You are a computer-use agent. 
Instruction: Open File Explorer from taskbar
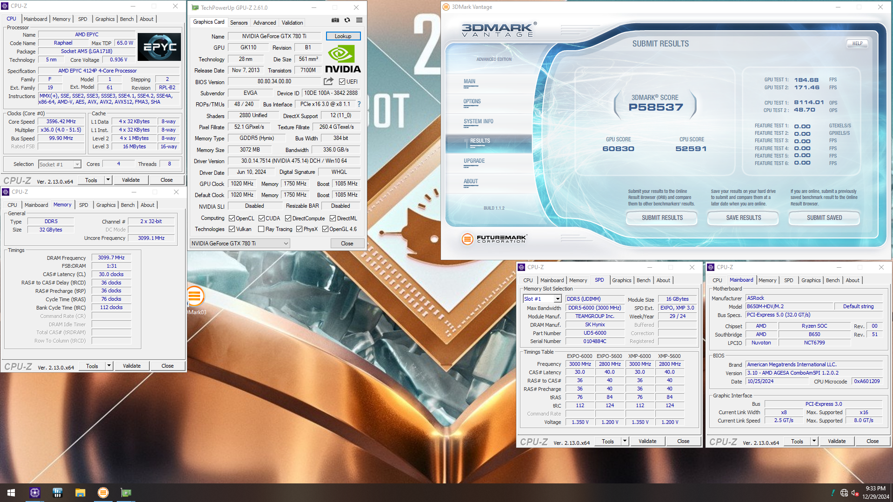80,493
